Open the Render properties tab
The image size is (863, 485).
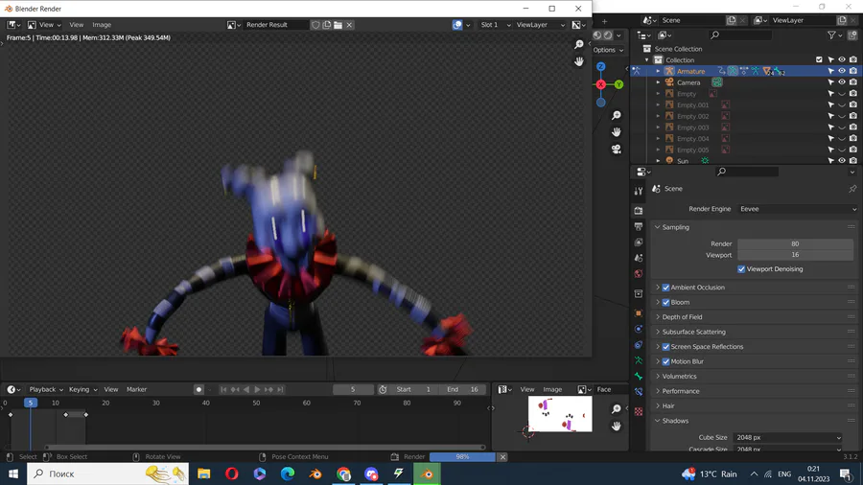[x=639, y=211]
